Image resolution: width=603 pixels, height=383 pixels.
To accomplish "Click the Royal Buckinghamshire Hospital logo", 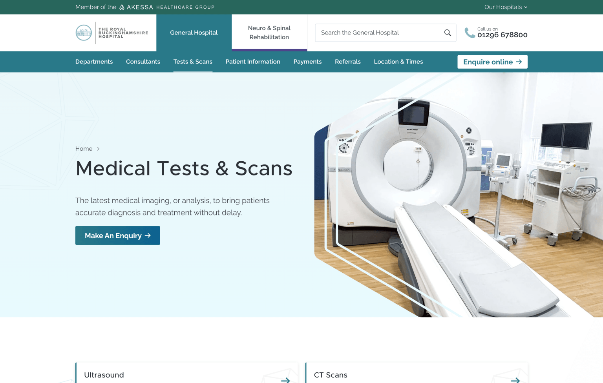I will (112, 33).
